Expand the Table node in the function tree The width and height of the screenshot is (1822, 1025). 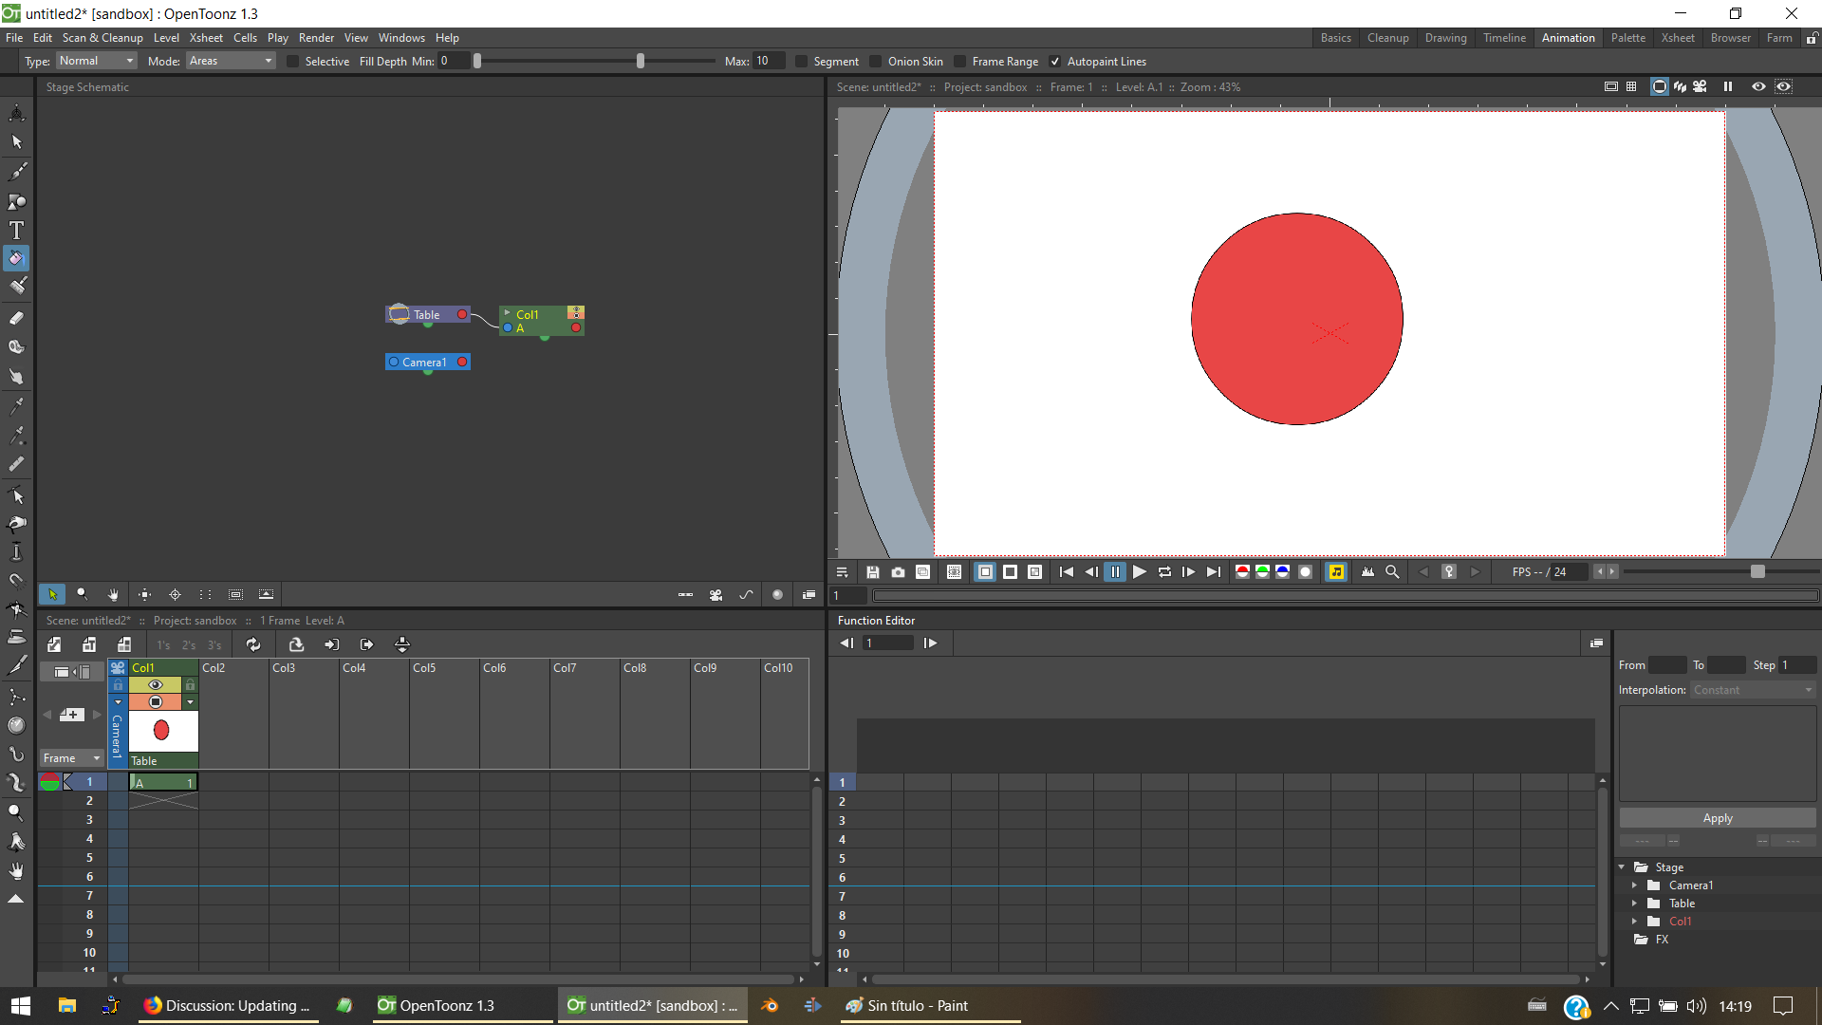(x=1635, y=903)
